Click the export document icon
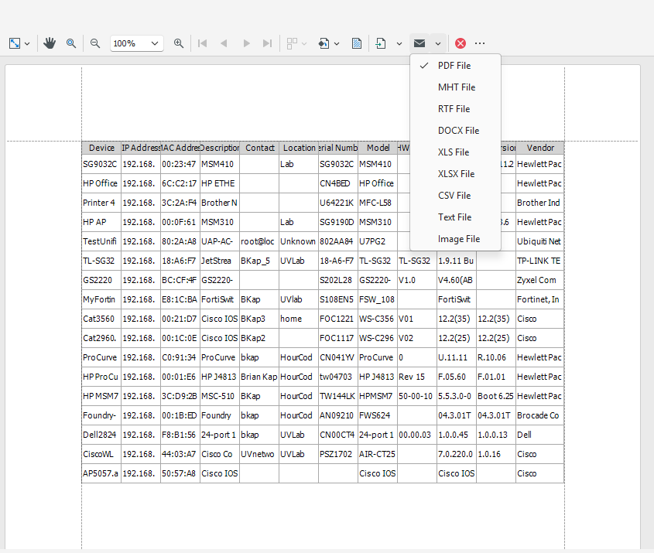 coord(381,43)
